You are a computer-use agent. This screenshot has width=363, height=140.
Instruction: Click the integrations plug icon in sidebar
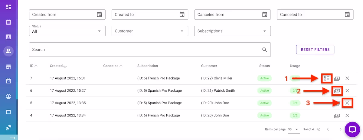click(x=8, y=127)
